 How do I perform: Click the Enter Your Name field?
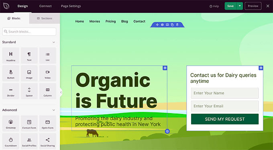[225, 93]
